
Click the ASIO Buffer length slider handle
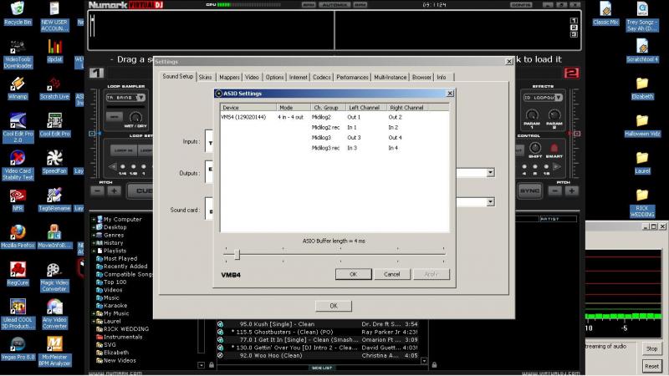point(237,254)
